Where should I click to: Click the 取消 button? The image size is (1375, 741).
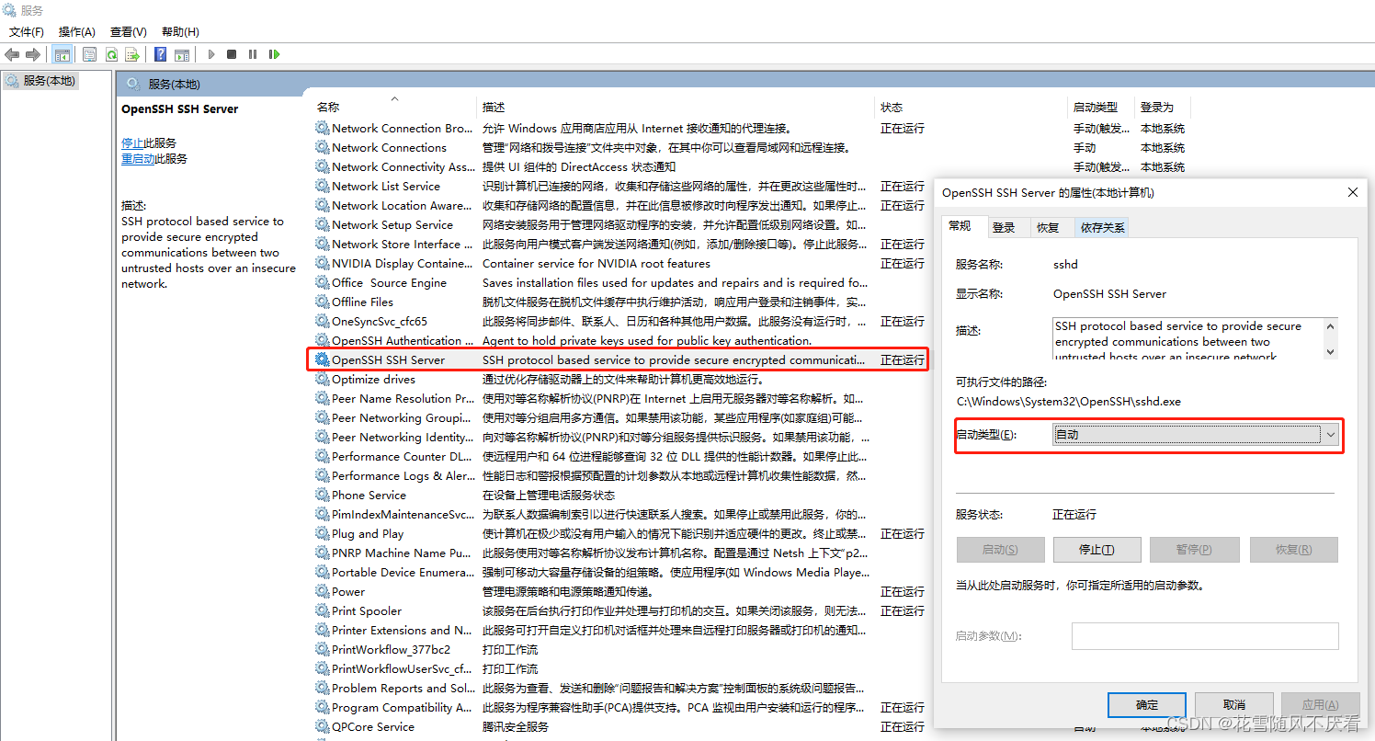[1233, 704]
